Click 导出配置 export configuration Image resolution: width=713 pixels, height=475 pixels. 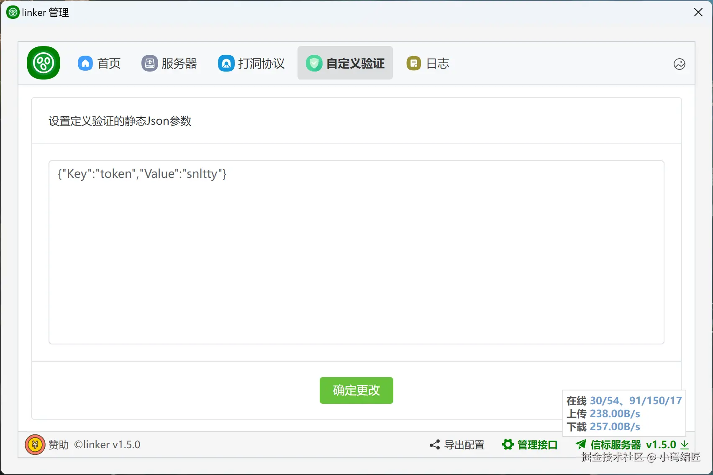click(x=464, y=445)
